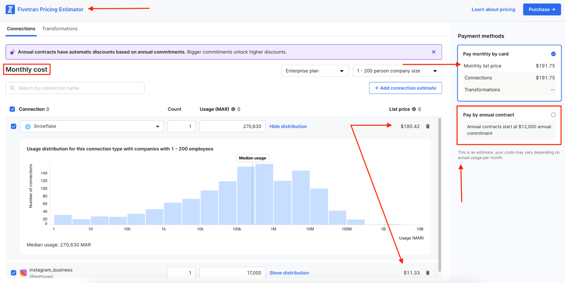Open the Snowflake connection type dropdown
The image size is (565, 283).
click(x=92, y=126)
